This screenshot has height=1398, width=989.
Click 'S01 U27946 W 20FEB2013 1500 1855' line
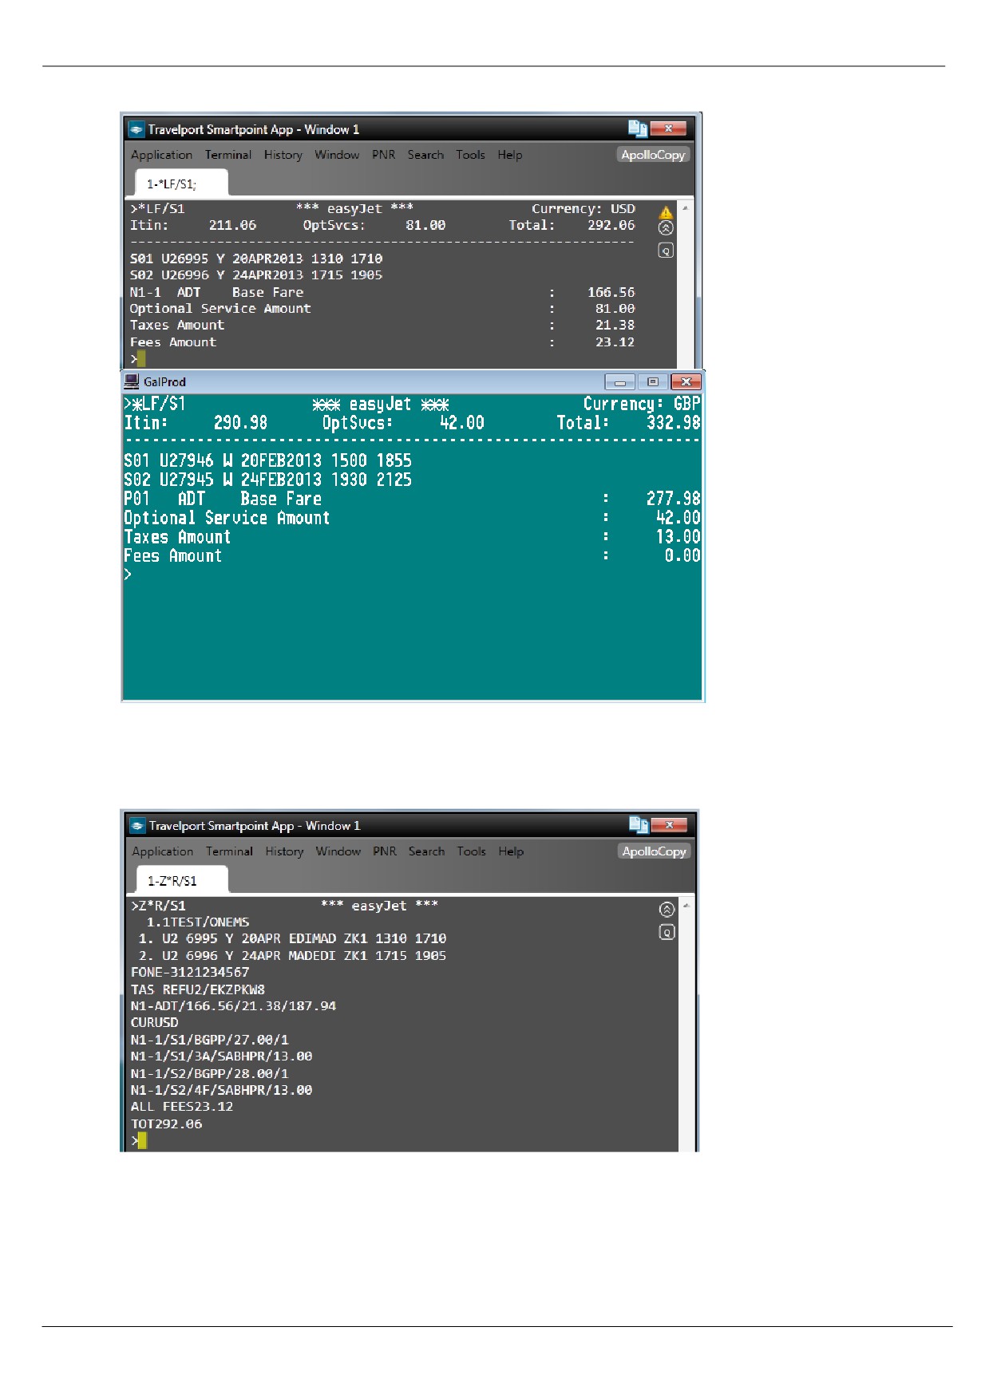[x=268, y=461]
